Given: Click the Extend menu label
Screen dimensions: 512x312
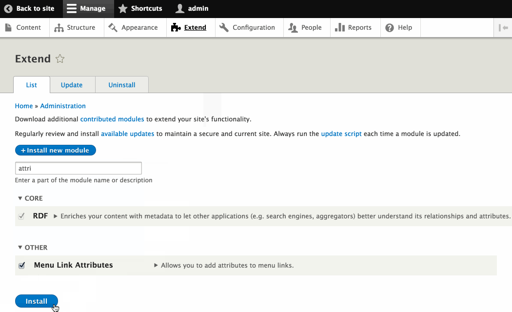Looking at the screenshot, I should click(x=195, y=27).
